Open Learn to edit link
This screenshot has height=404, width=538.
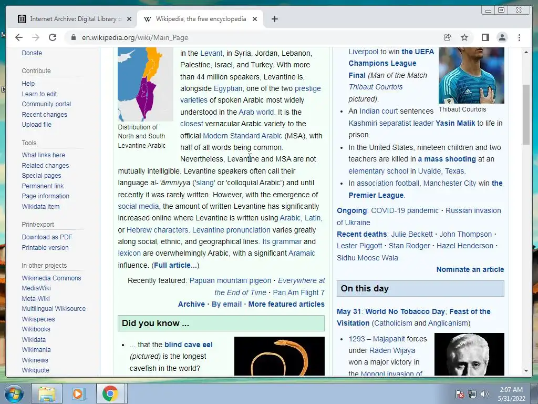[39, 94]
